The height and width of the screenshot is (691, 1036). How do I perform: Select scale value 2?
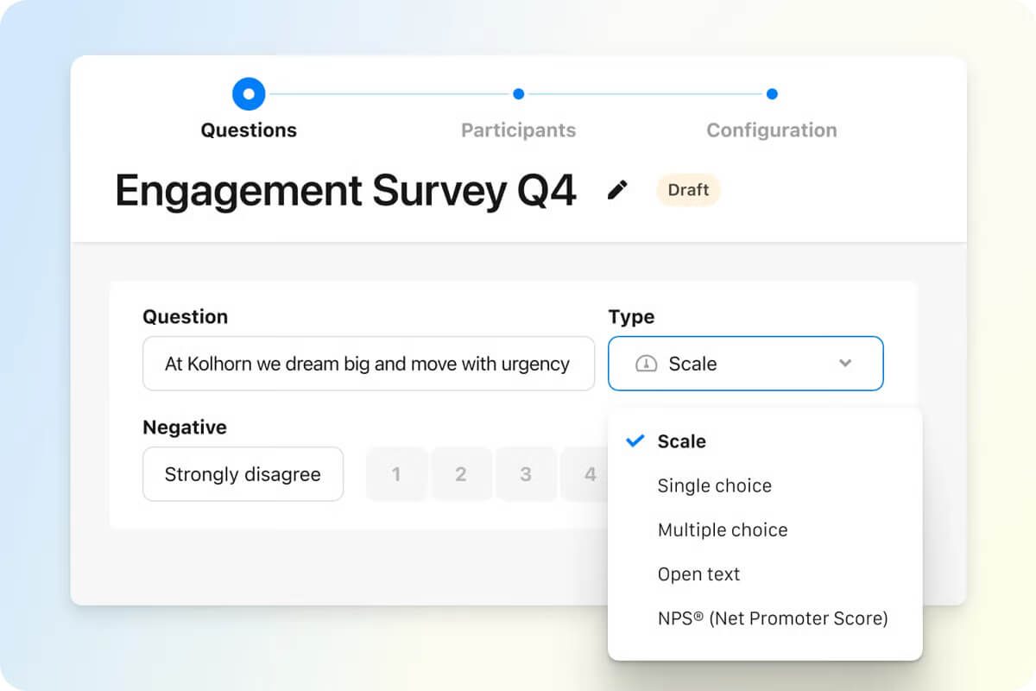(x=461, y=474)
